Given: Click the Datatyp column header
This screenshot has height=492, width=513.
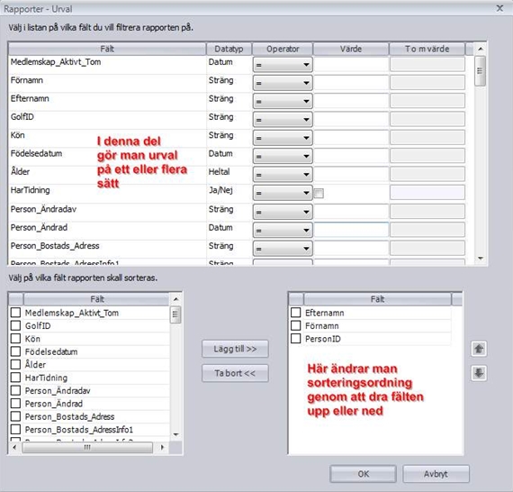Looking at the screenshot, I should pos(229,49).
